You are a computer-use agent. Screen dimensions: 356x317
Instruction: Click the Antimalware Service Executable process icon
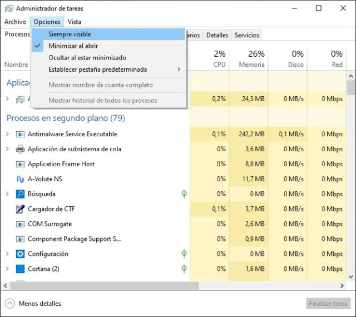pyautogui.click(x=20, y=134)
